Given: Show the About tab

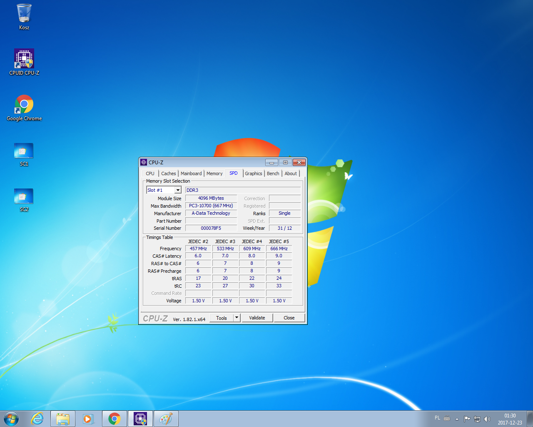Looking at the screenshot, I should [291, 173].
